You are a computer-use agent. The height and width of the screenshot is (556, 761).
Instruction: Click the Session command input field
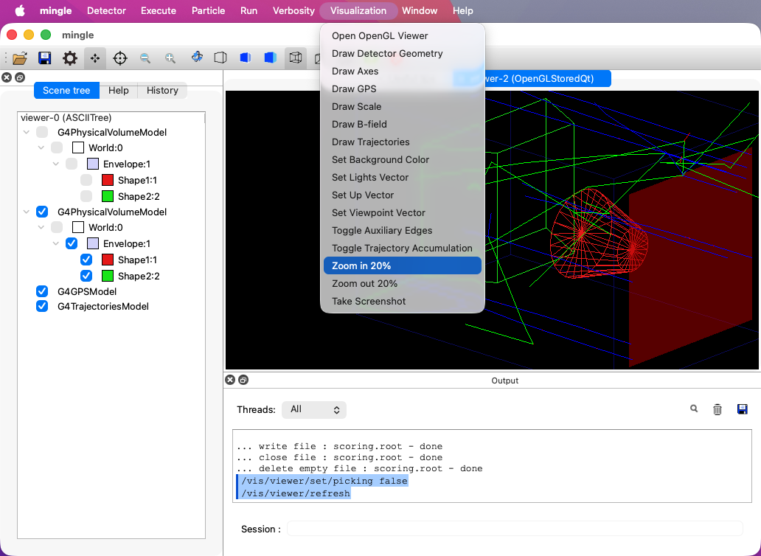click(514, 529)
